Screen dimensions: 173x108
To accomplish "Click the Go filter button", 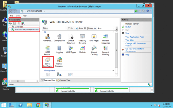I will pos(70,28).
